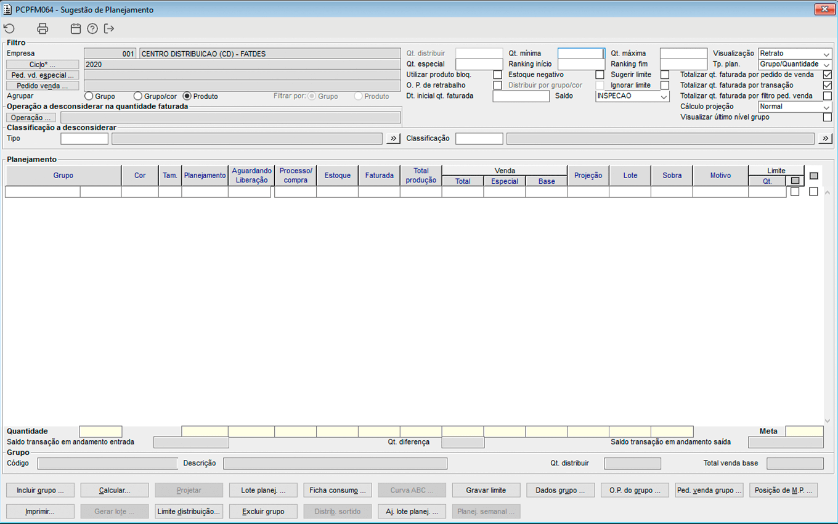Click the help question mark icon
Viewport: 838px width, 524px height.
click(92, 28)
